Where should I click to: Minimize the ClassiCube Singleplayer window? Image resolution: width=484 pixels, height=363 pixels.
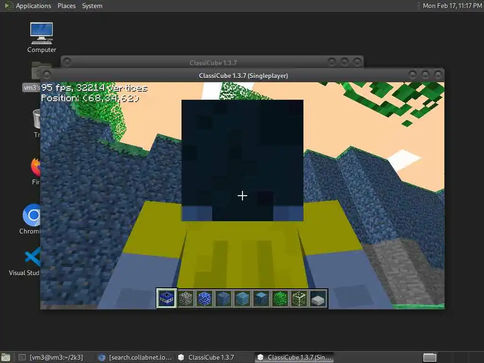412,74
